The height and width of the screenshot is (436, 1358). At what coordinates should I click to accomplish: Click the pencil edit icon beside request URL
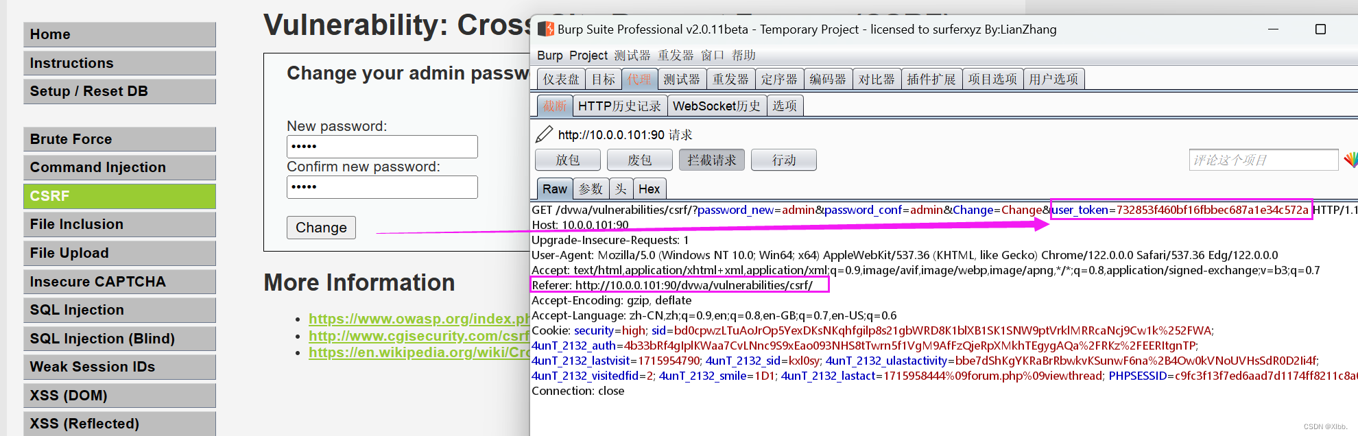click(x=544, y=134)
